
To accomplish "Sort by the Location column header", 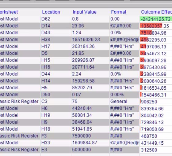I will click(51, 12).
